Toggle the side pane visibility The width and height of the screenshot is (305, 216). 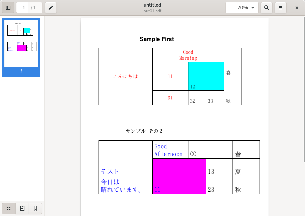tap(8, 7)
